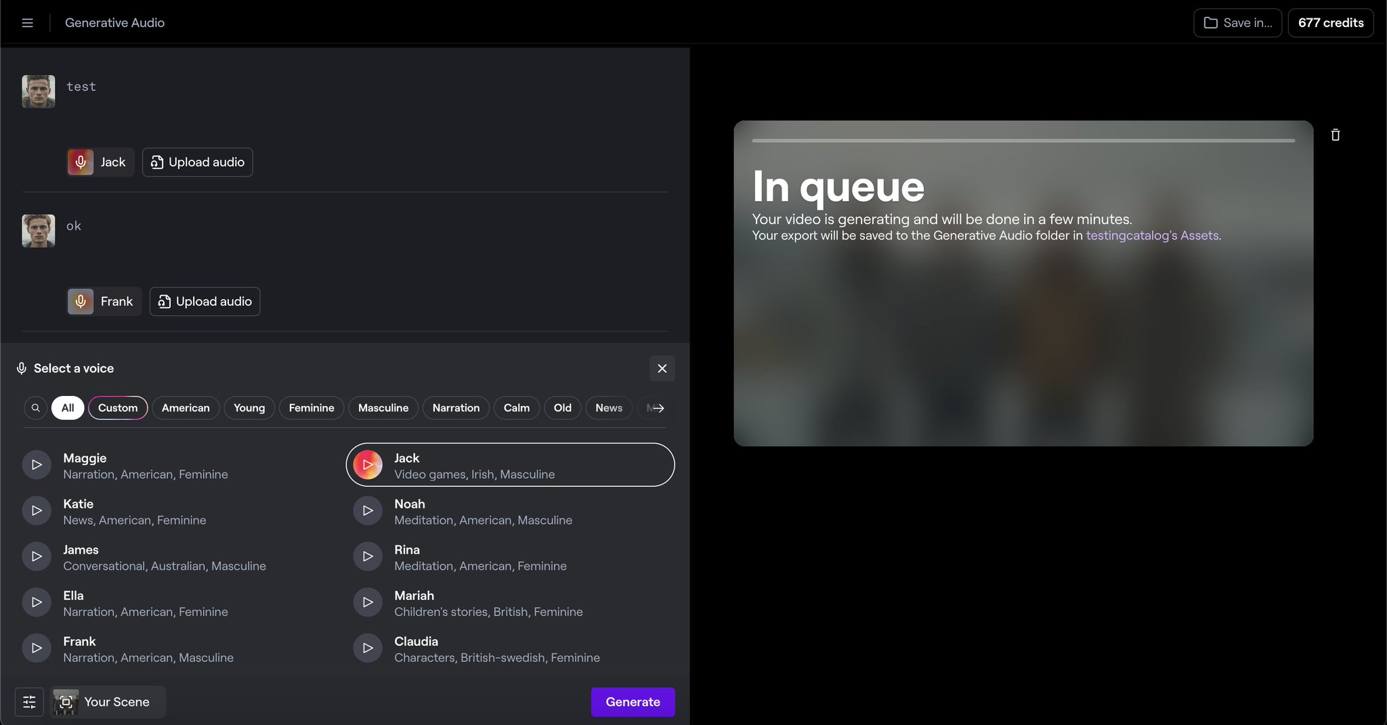
Task: Play Rina voice preview
Action: (368, 556)
